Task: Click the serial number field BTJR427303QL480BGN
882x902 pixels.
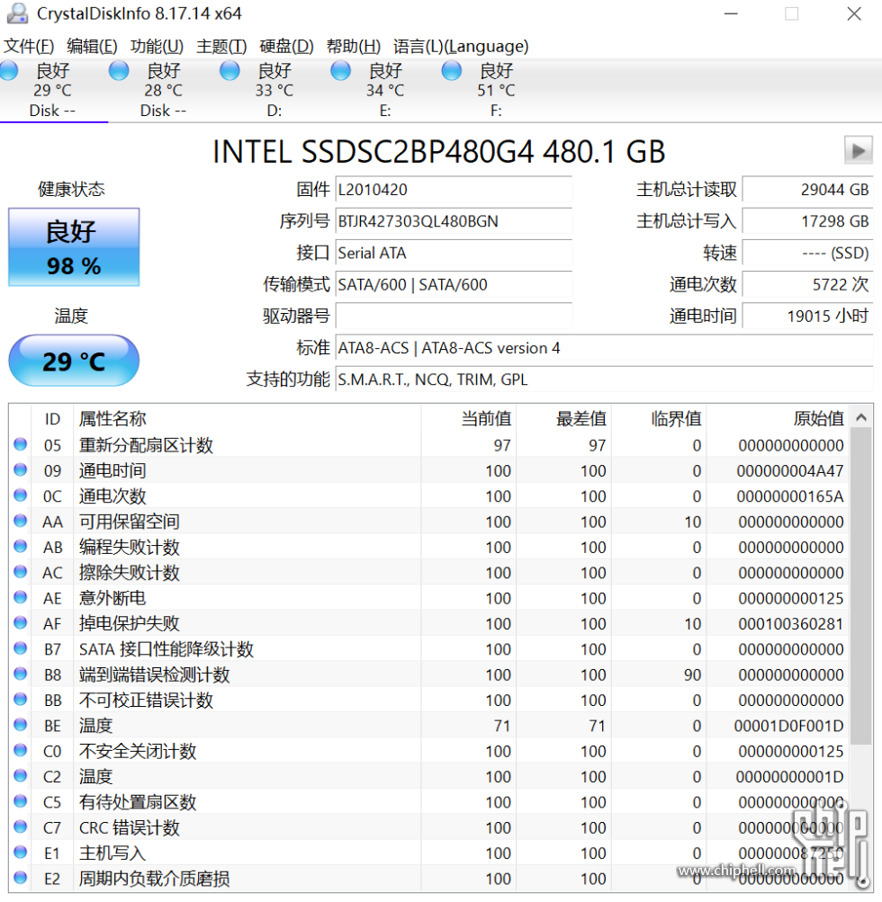Action: tap(454, 221)
